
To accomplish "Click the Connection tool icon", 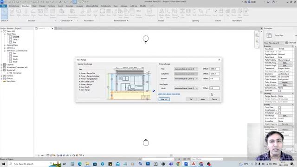I will pyautogui.click(x=62, y=13).
